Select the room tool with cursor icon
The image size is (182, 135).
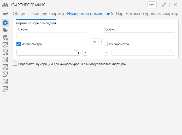click(x=5, y=60)
